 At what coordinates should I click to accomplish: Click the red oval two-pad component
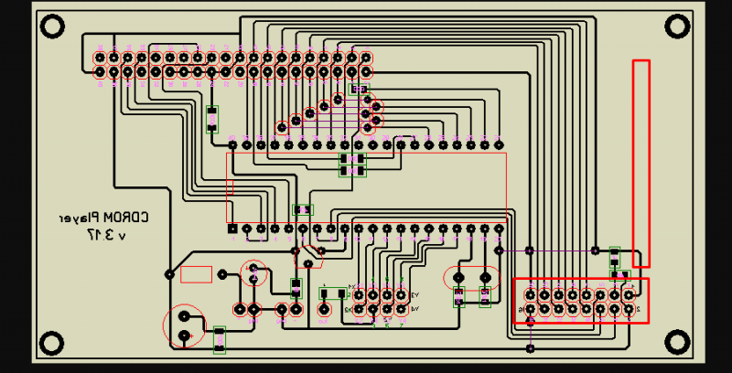(471, 276)
